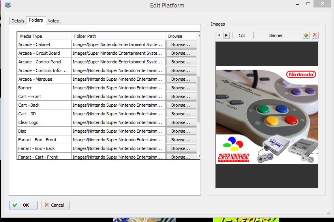
Task: Select the Fanart - Box - Back cell
Action: point(44,148)
